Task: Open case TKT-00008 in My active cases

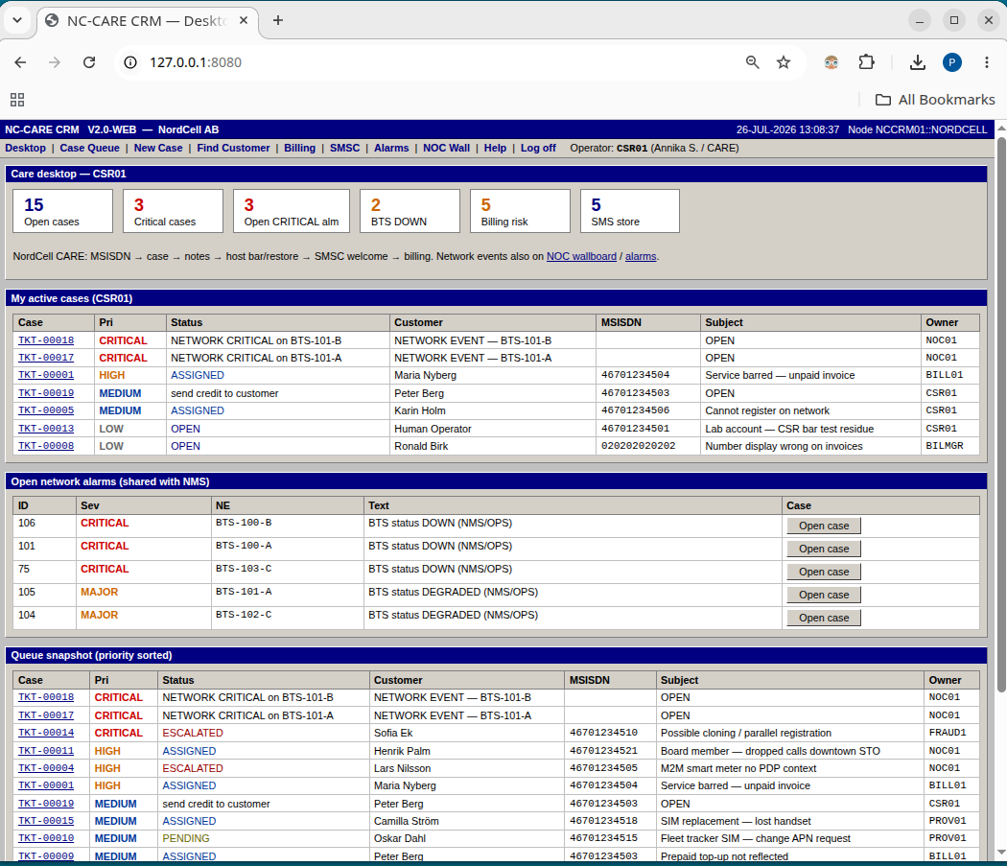Action: click(46, 446)
